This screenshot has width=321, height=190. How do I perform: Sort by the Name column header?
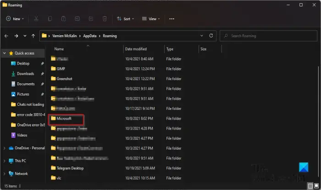pos(59,49)
